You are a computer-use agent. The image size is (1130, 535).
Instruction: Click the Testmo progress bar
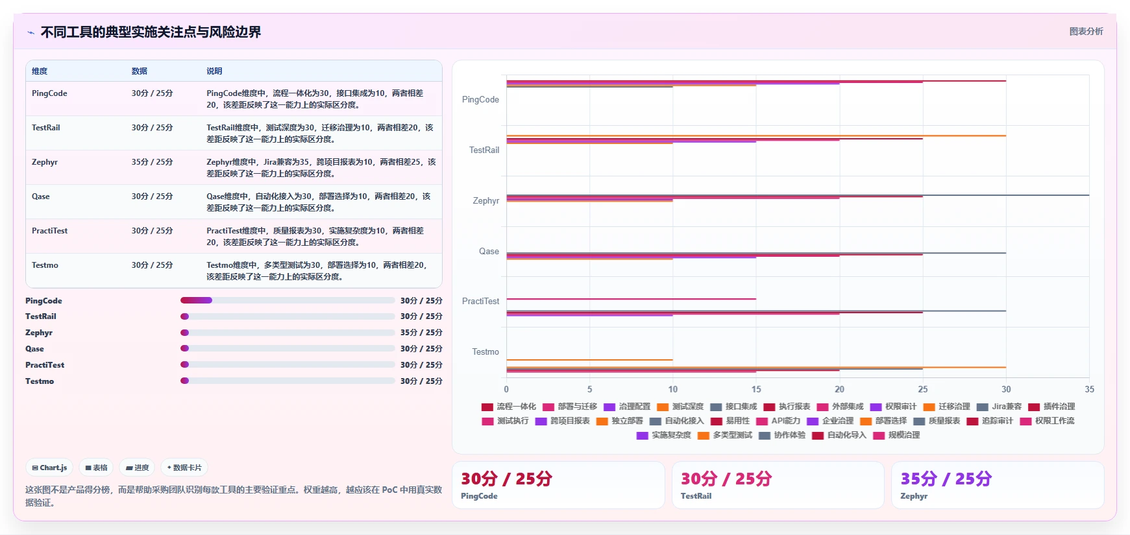click(x=288, y=381)
